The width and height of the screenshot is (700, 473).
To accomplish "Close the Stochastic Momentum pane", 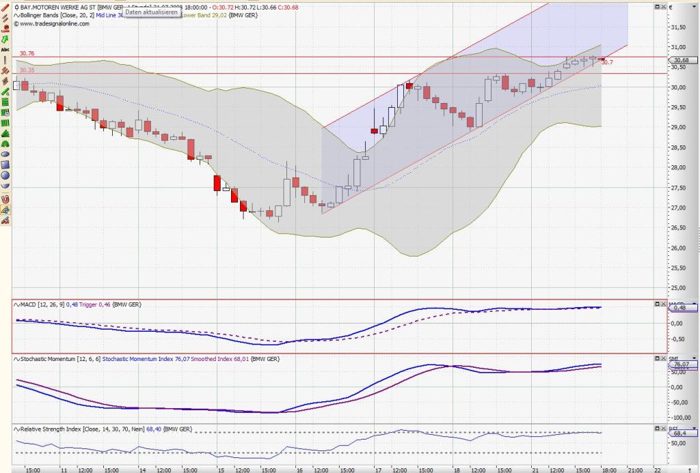I will click(x=663, y=358).
